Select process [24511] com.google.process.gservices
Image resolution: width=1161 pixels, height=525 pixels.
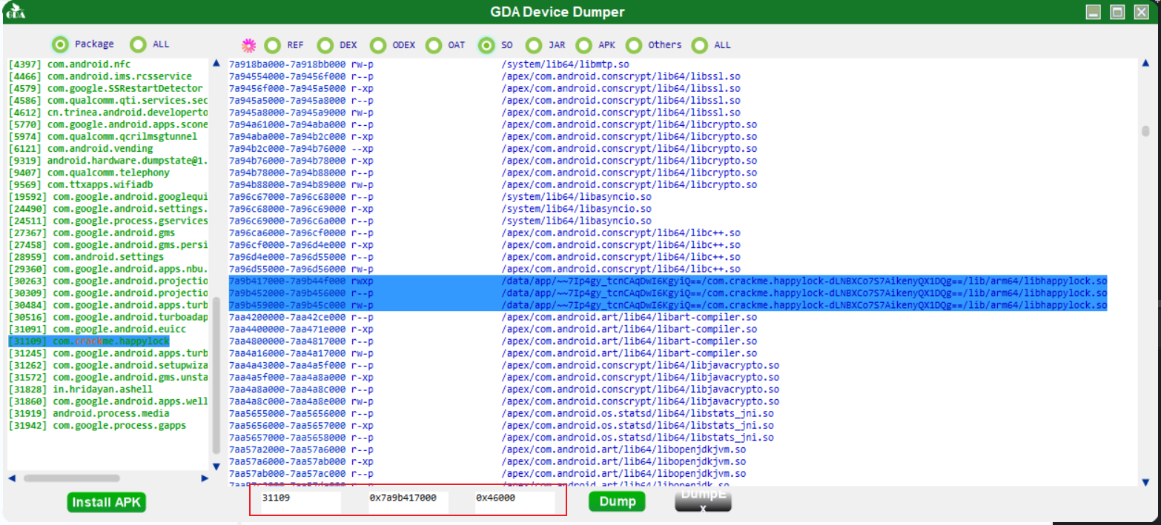click(108, 221)
